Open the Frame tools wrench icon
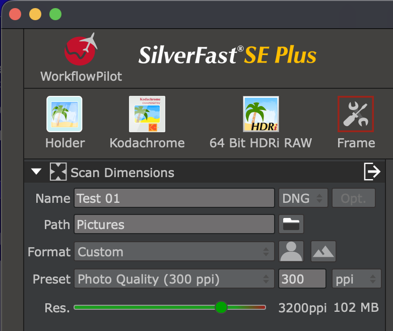Screen dimensions: 393x331 point(355,114)
